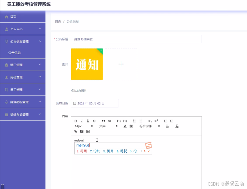Apply Heading 2 style

(x=125, y=121)
